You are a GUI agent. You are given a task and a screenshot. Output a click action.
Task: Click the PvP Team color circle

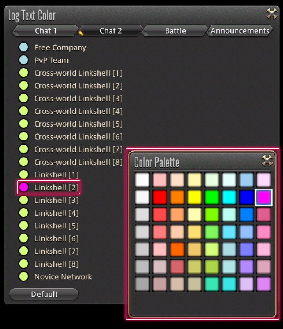pos(24,60)
